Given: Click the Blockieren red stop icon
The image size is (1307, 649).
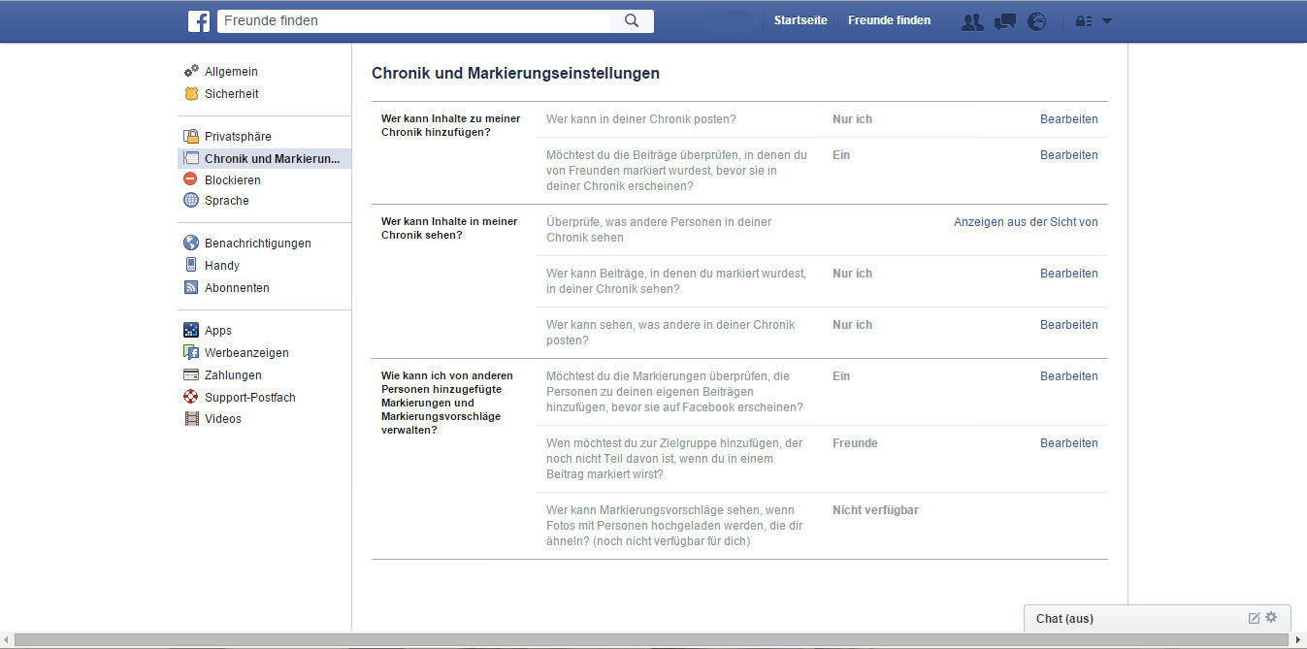Looking at the screenshot, I should pos(191,179).
